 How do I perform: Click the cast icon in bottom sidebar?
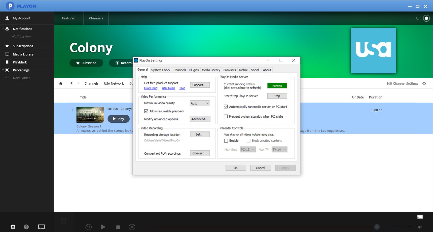[41, 227]
